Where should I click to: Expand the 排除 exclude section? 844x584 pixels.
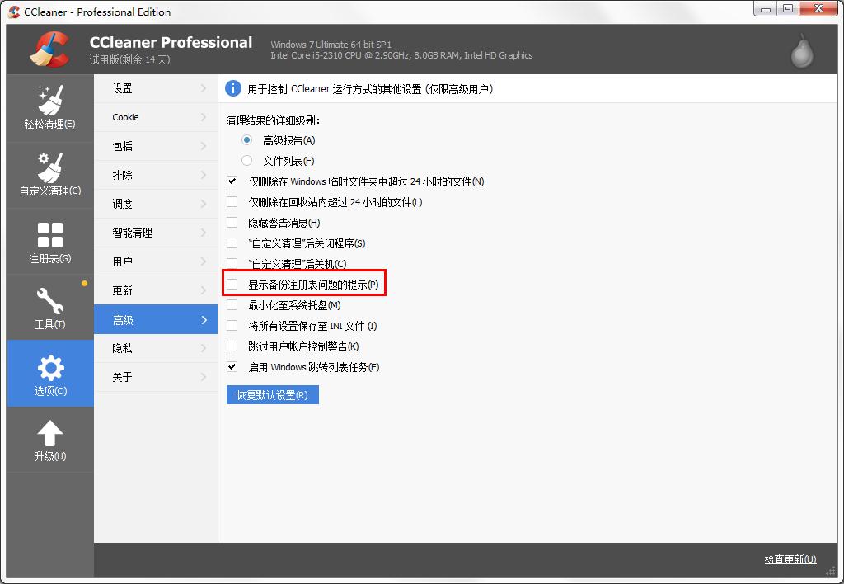(155, 175)
